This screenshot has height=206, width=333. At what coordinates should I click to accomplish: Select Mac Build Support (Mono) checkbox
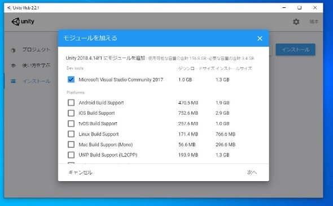click(71, 144)
